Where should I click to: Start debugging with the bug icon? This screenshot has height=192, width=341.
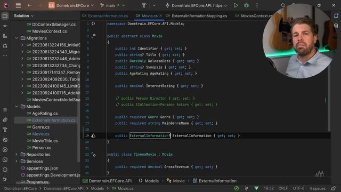[246, 5]
